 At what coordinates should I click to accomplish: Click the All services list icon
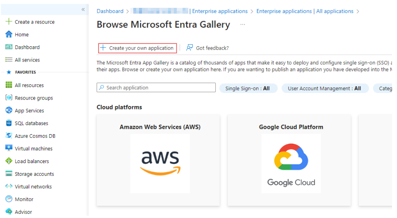[x=9, y=59]
